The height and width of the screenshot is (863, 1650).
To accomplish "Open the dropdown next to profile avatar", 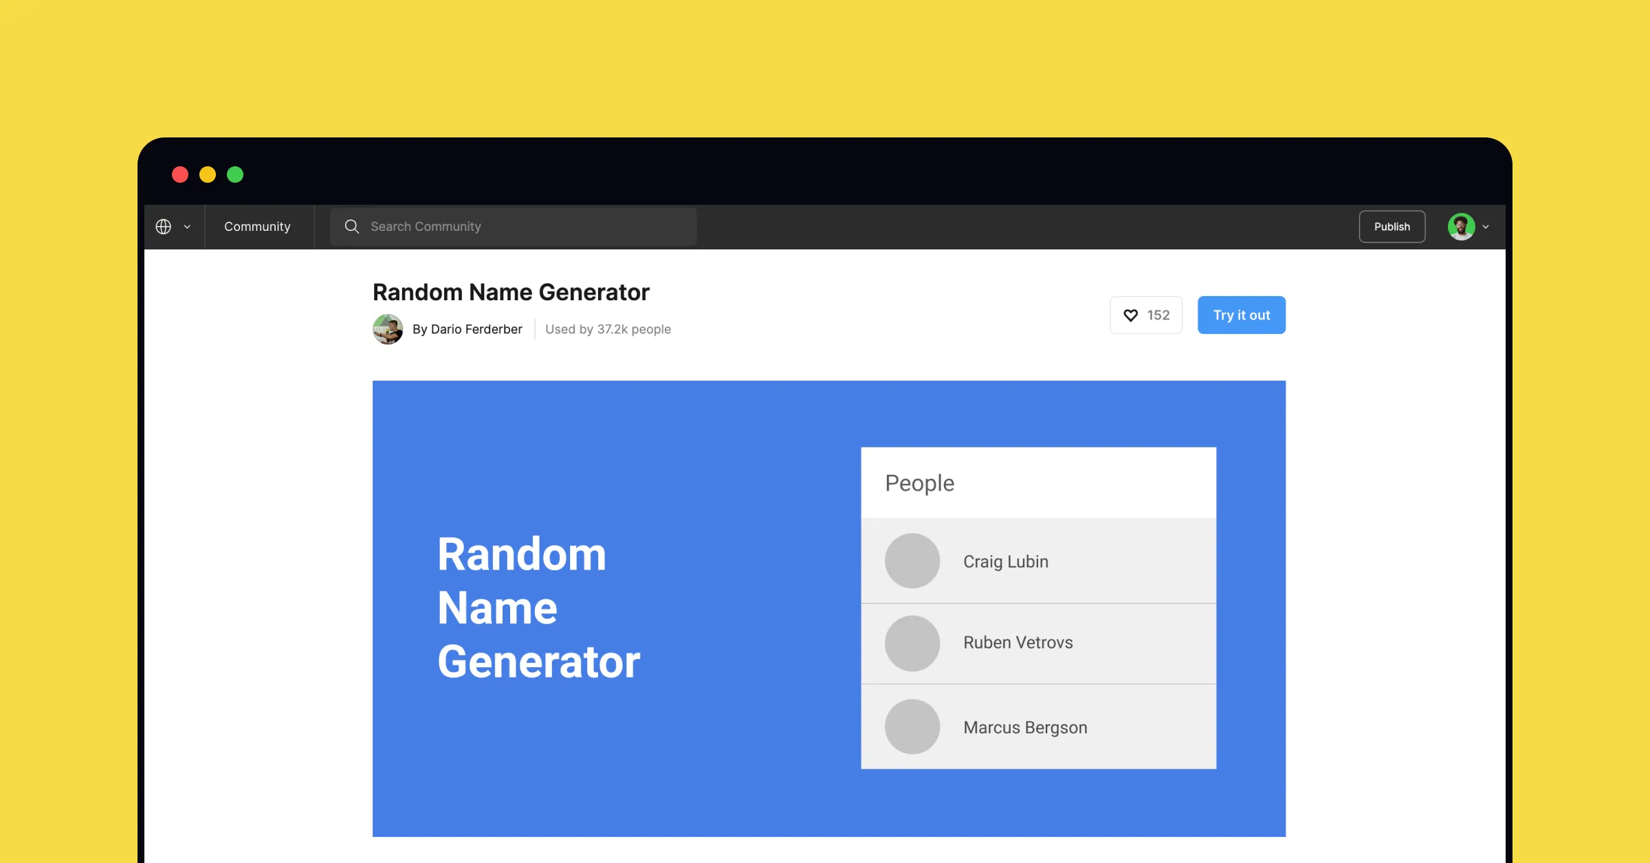I will pyautogui.click(x=1486, y=226).
